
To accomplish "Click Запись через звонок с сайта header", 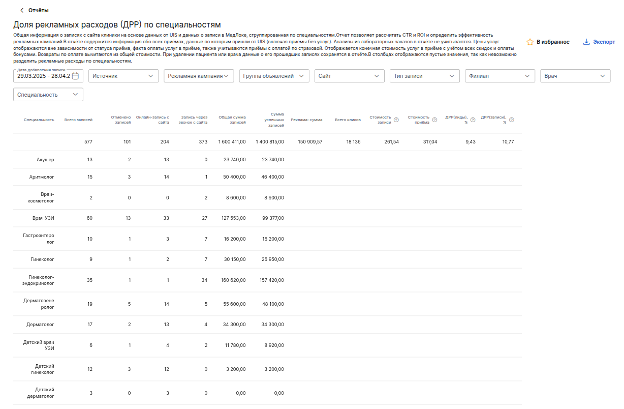I will point(194,120).
